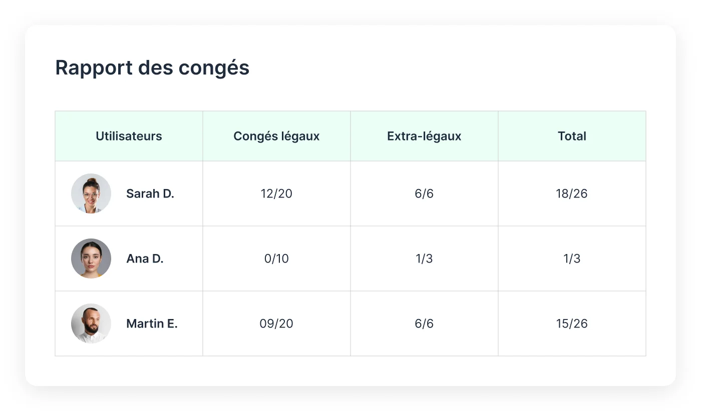Select Ana D.'s name in the table
This screenshot has width=701, height=411.
coord(145,258)
